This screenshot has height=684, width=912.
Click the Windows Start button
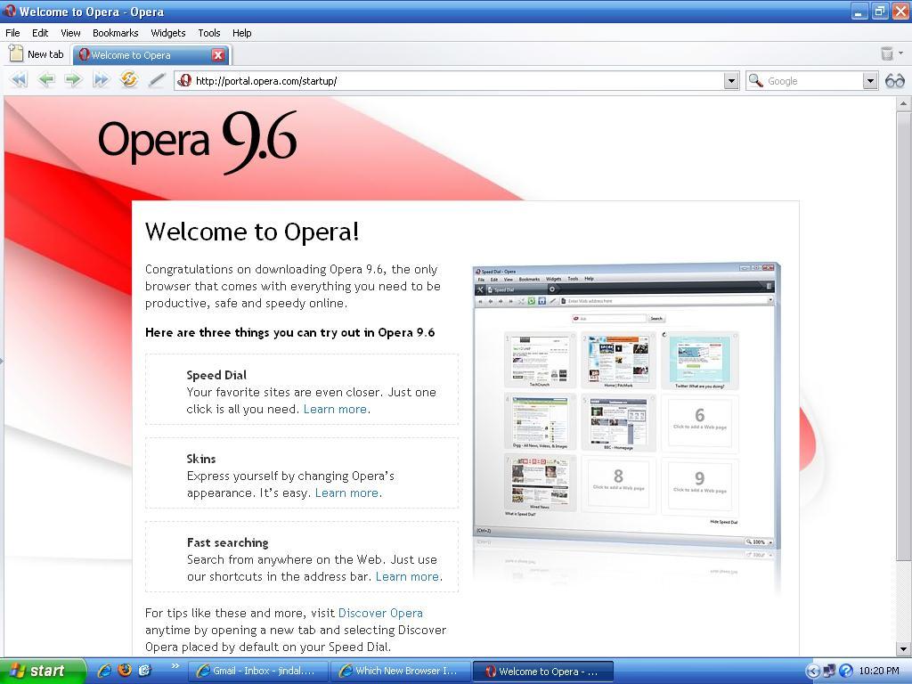click(x=42, y=671)
